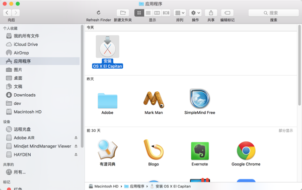This screenshot has width=302, height=190.
Task: Click the 昨天 group header
Action: (x=90, y=79)
